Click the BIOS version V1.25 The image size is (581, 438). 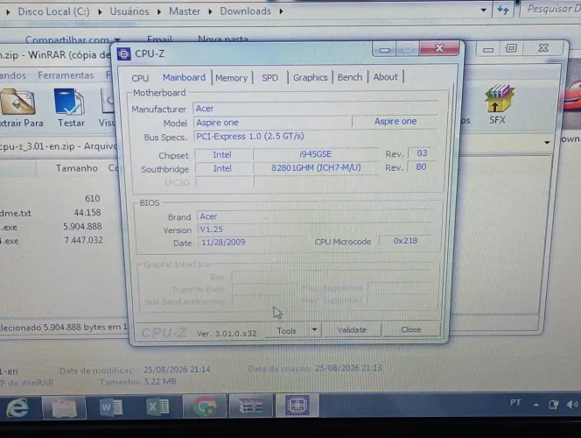[315, 230]
